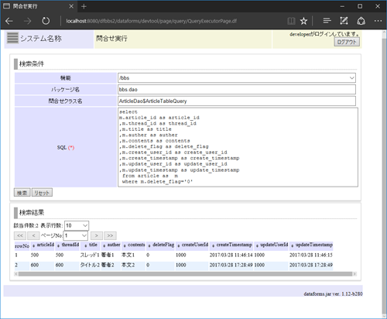
Task: Open browser more options ellipsis
Action: (378, 21)
